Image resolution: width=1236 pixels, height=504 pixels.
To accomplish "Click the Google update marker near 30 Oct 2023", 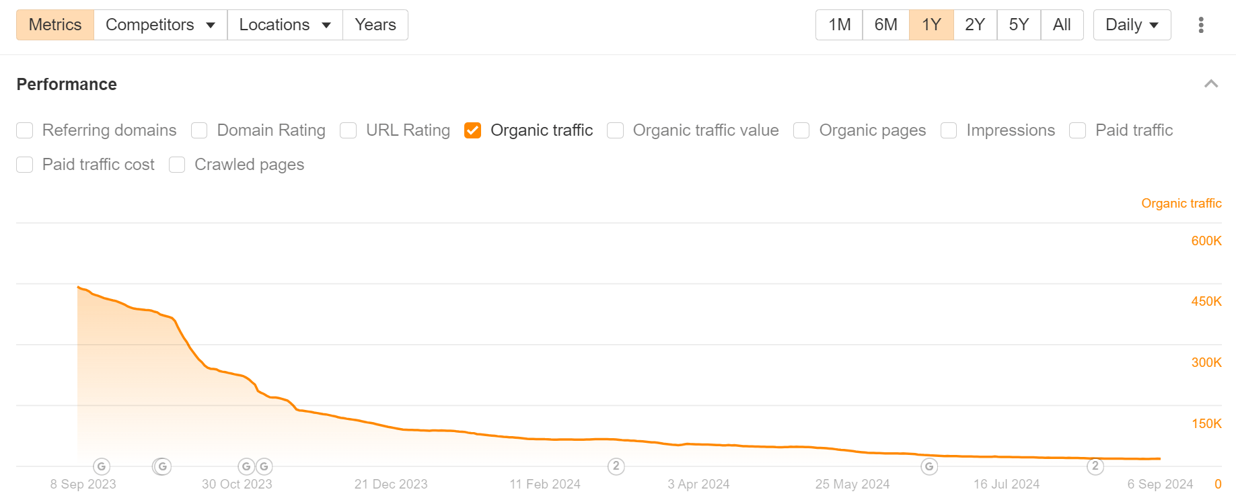I will pyautogui.click(x=161, y=466).
